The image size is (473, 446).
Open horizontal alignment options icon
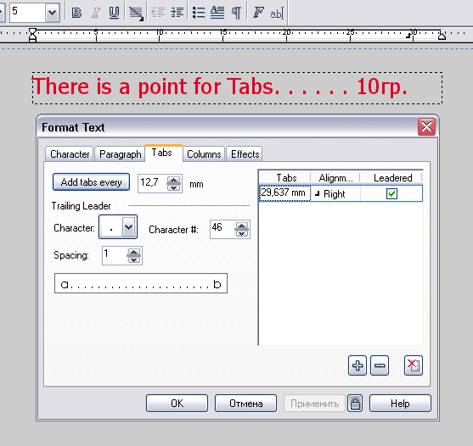click(136, 14)
